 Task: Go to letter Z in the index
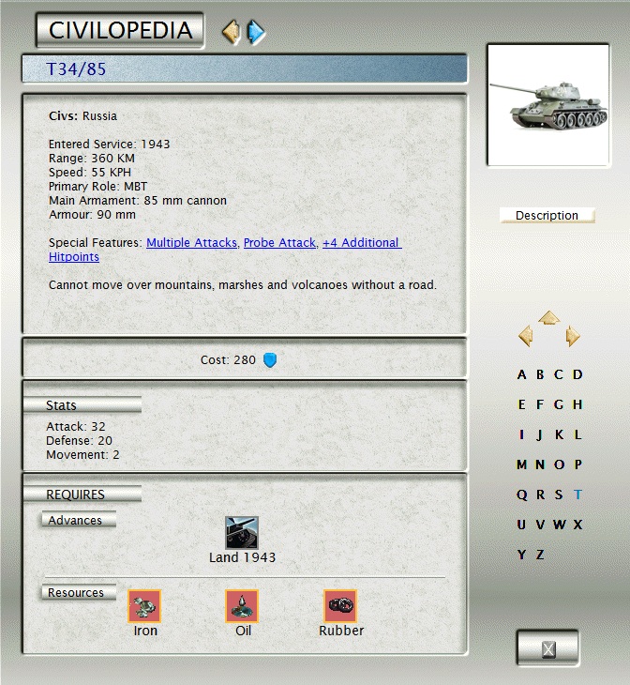[x=540, y=555]
